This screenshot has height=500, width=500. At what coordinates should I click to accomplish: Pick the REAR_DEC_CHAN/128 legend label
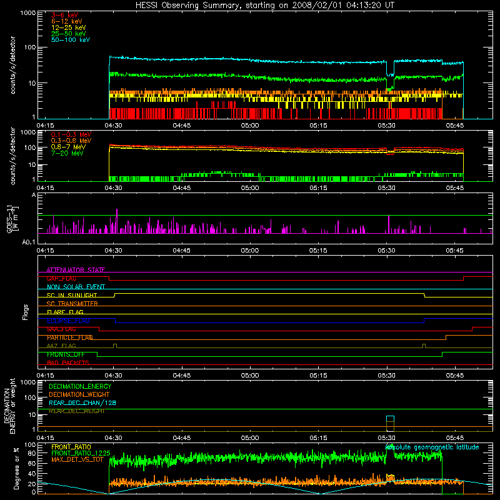pyautogui.click(x=82, y=402)
